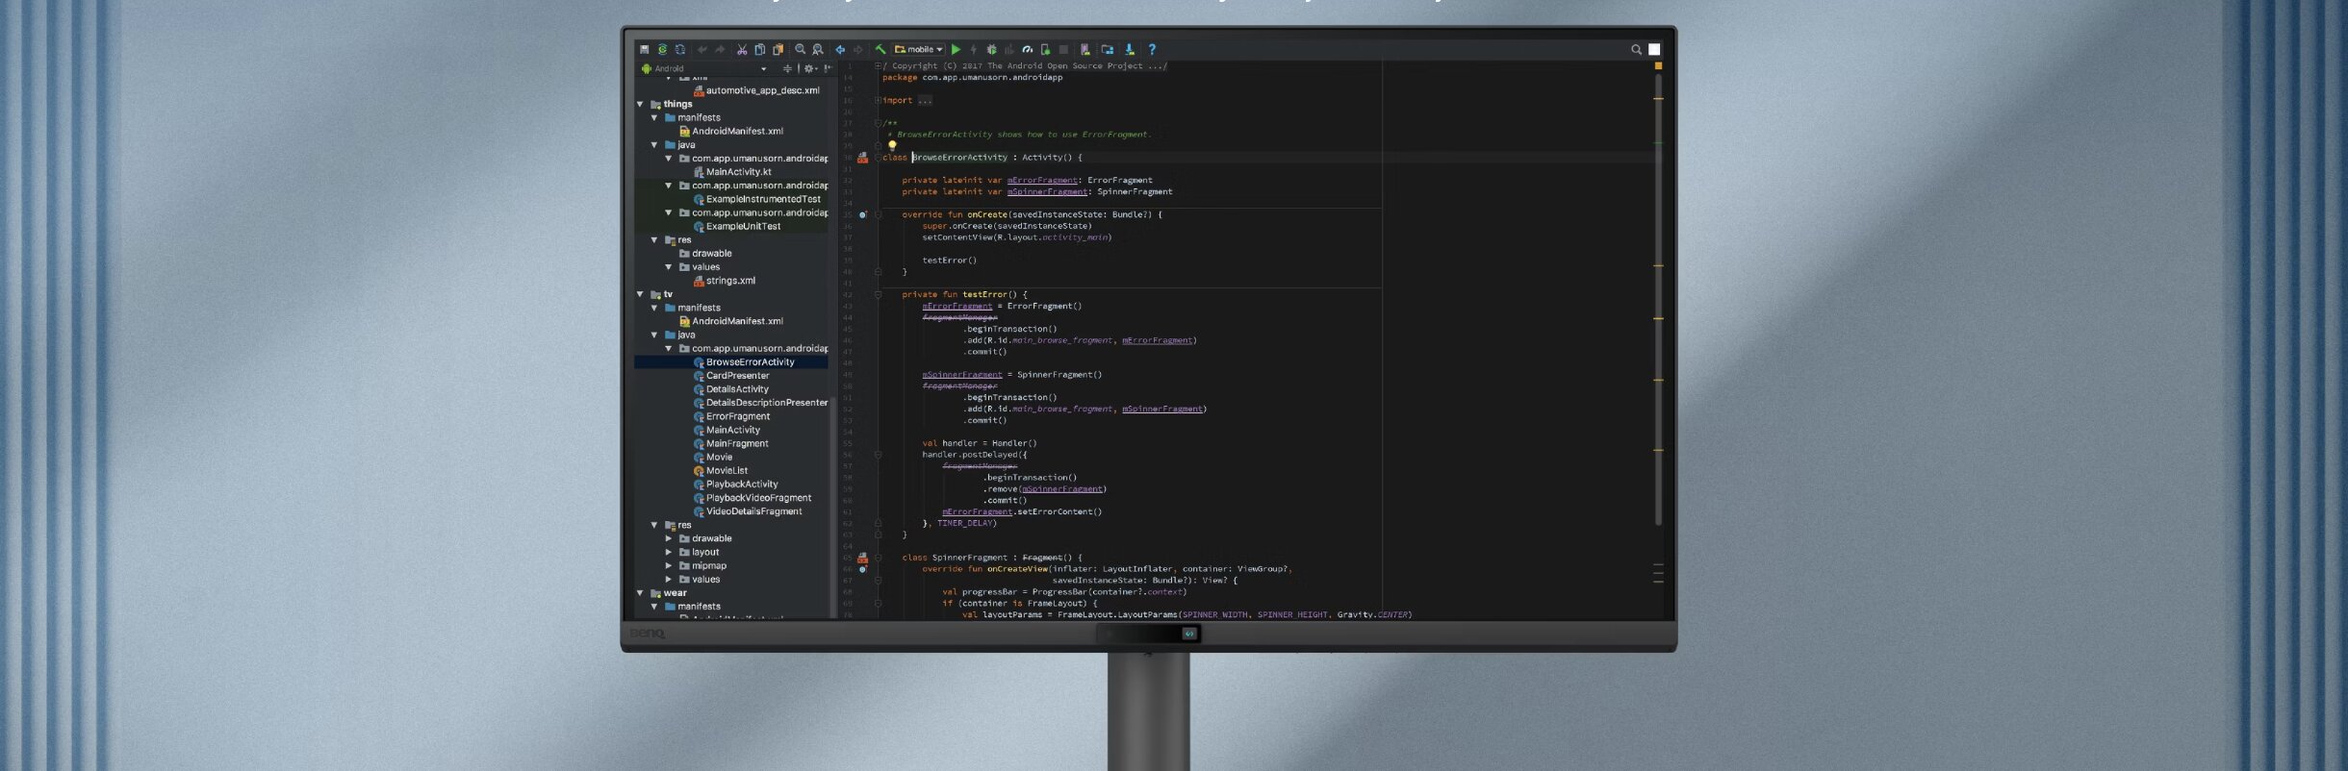This screenshot has width=2348, height=771.
Task: Open the Android profiler gauge icon
Action: (1028, 49)
